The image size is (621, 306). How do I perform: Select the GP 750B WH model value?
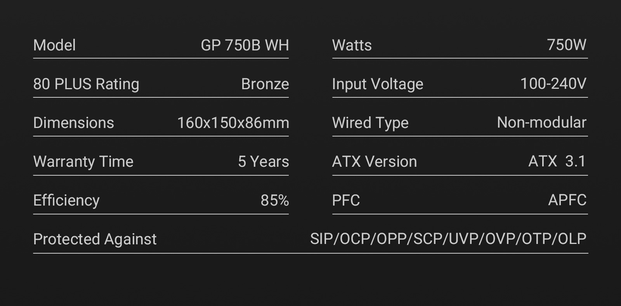(245, 45)
